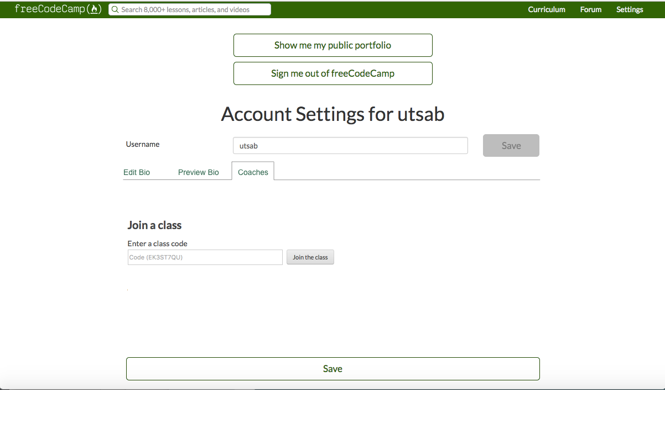Click the Enter a class code label
The width and height of the screenshot is (665, 424).
(x=157, y=243)
